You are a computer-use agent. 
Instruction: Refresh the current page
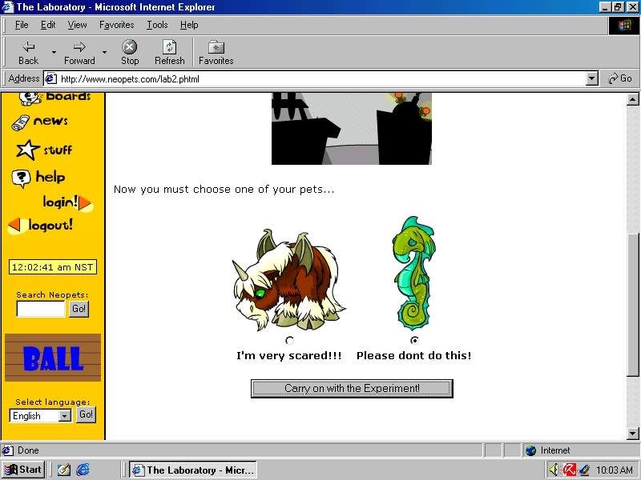[x=170, y=53]
